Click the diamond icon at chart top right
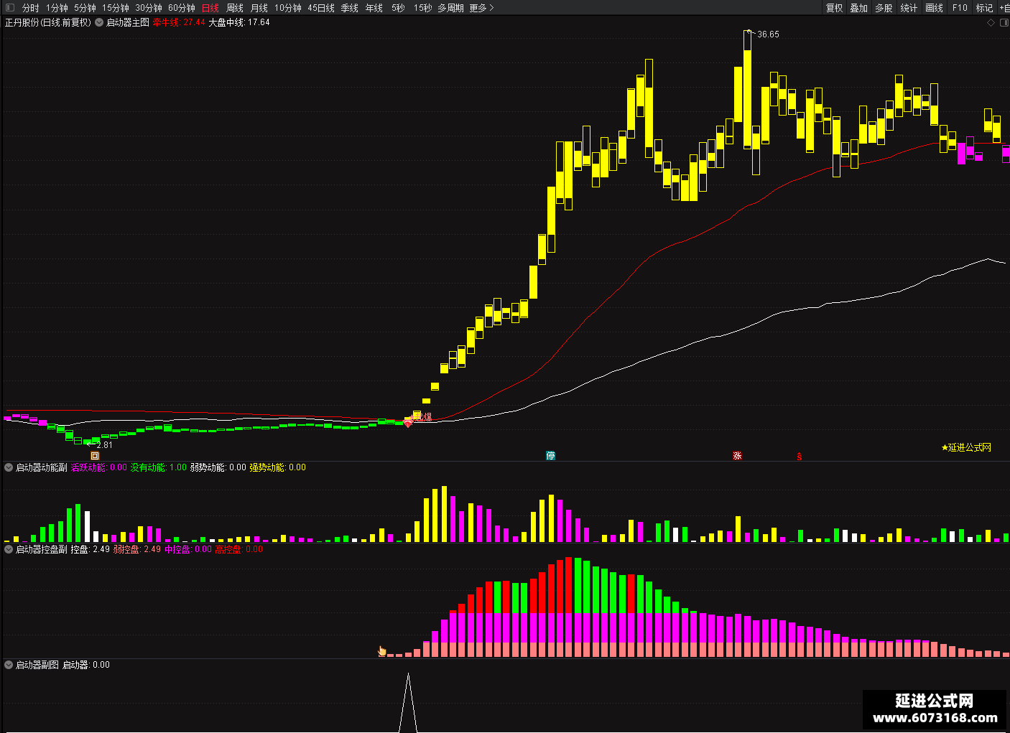 (991, 23)
